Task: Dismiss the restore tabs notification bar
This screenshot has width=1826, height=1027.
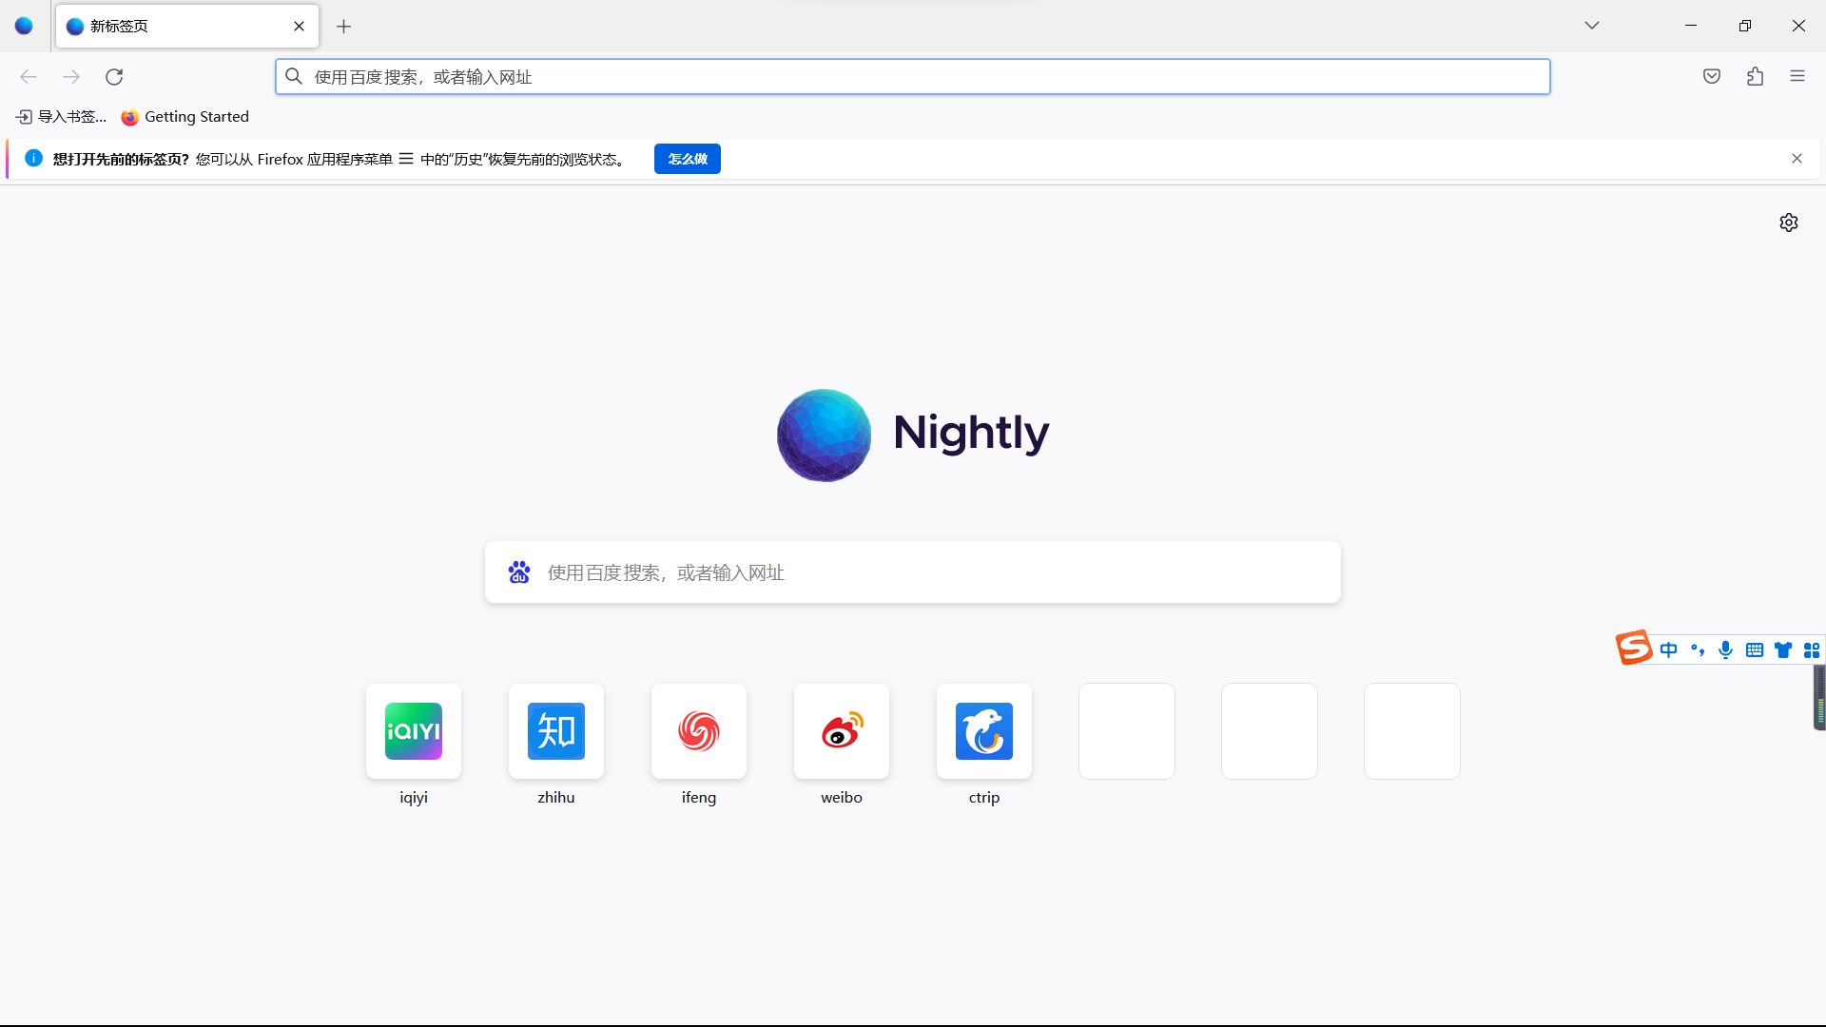Action: [1797, 159]
